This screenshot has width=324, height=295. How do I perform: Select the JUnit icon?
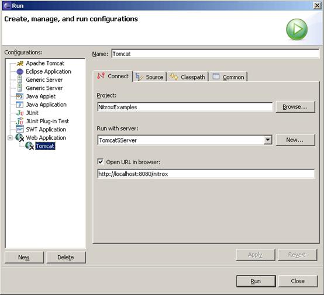(x=20, y=113)
